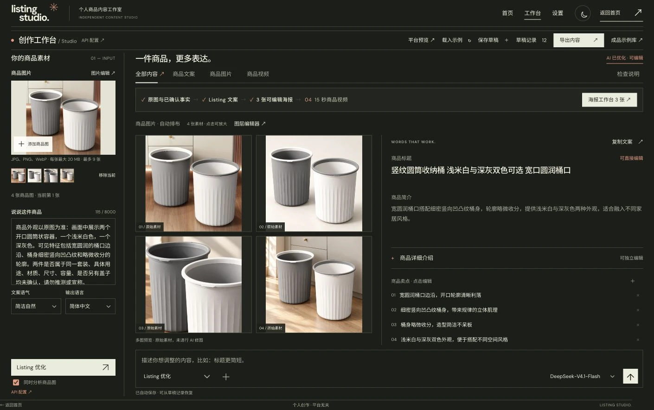Open 设置 in the top navigation

click(x=558, y=13)
